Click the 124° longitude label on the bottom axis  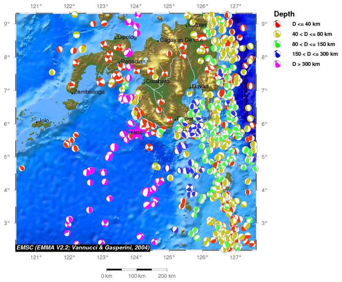click(x=136, y=258)
